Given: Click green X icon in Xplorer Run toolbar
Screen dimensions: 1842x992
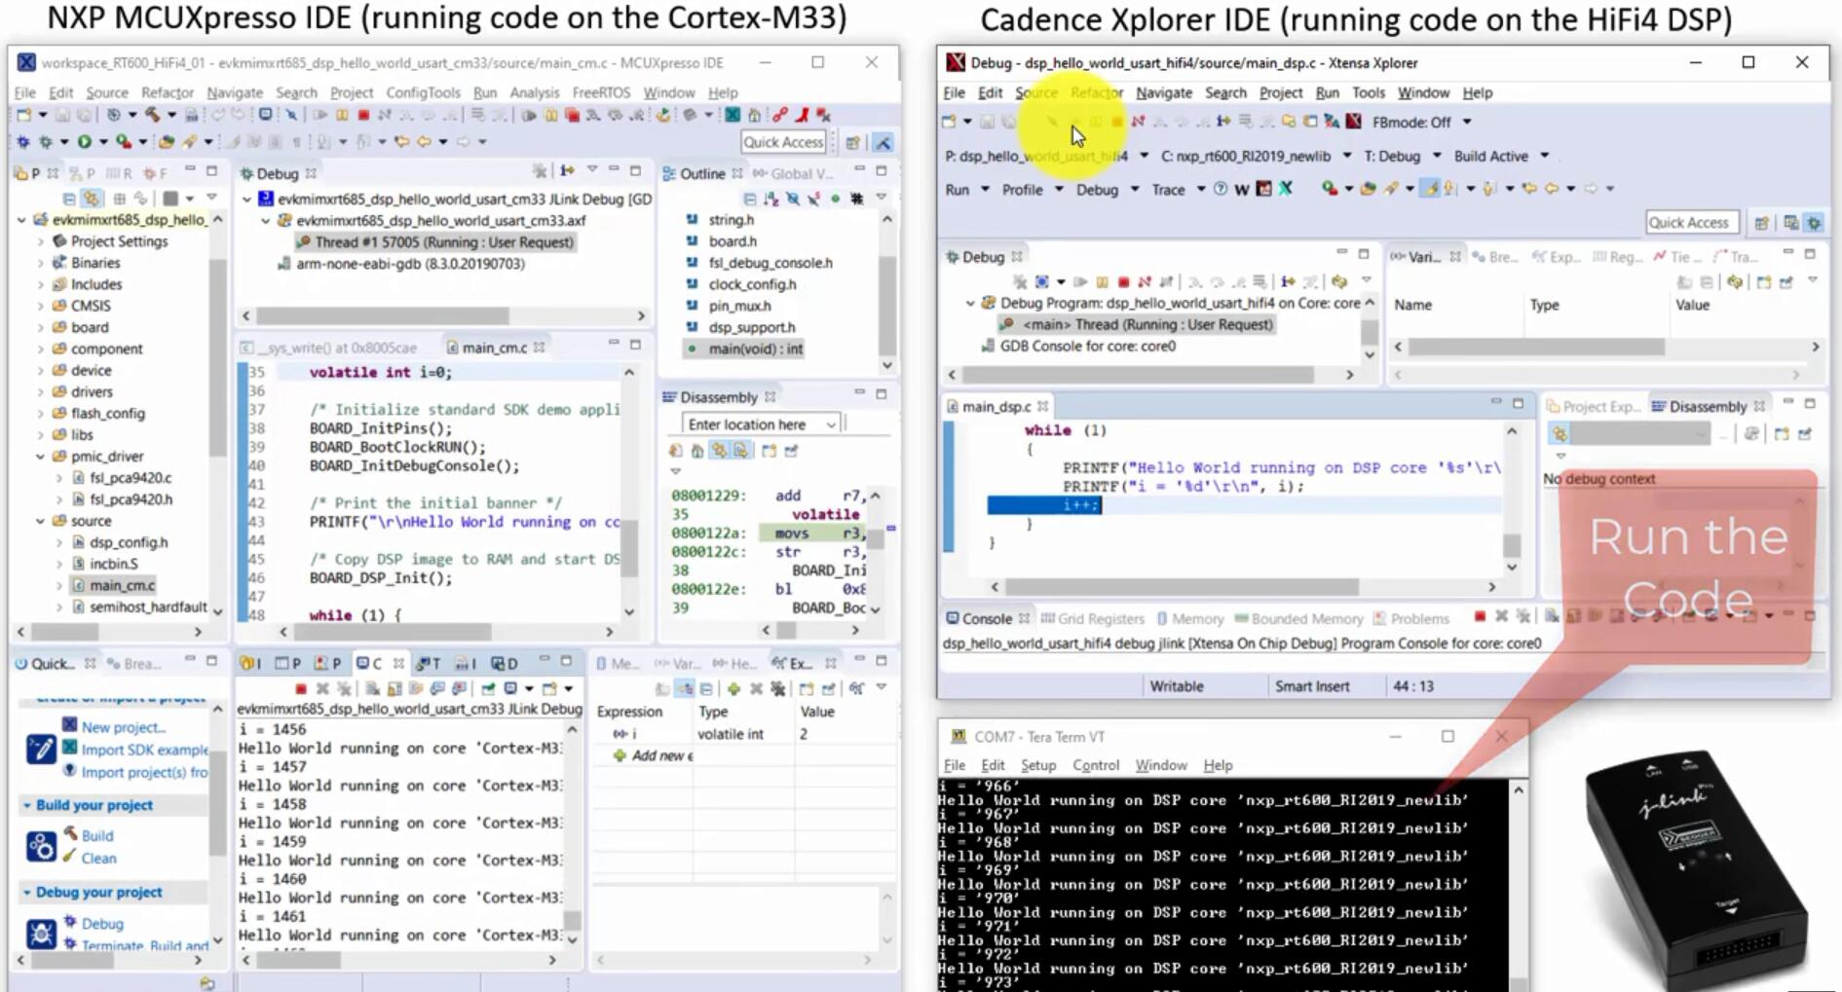Looking at the screenshot, I should (1286, 189).
